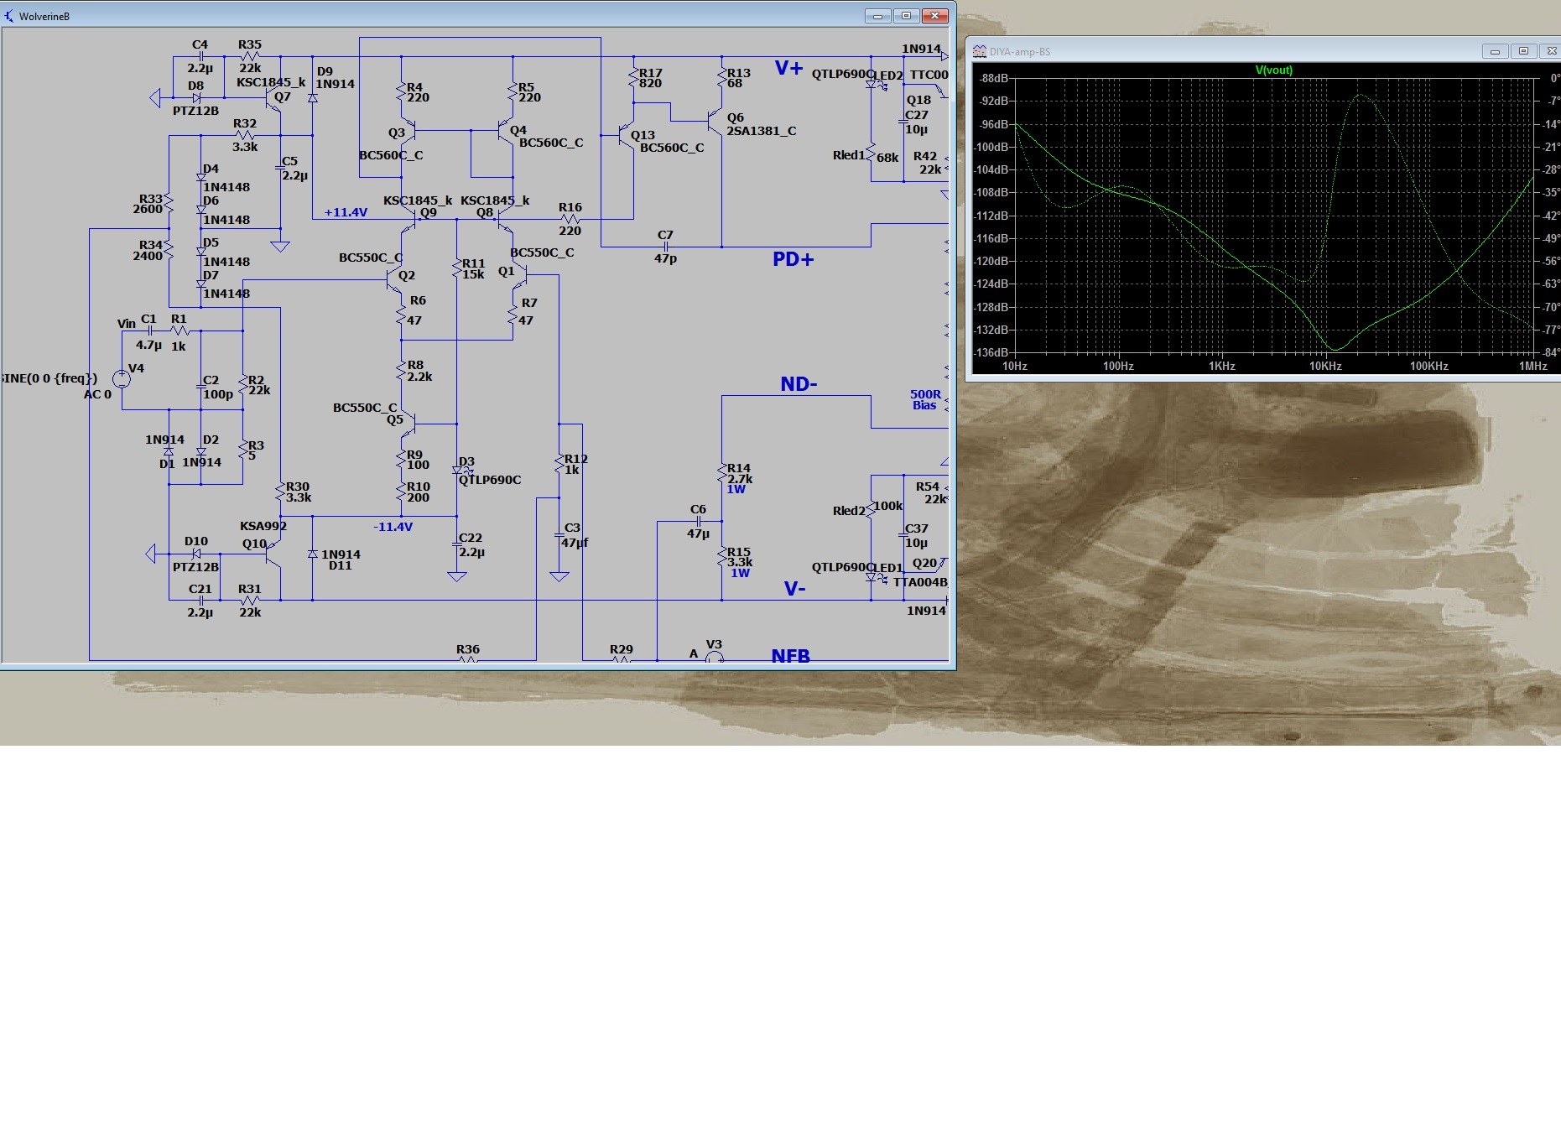Click the DIYA-amp-BS window title text
Image resolution: width=1561 pixels, height=1145 pixels.
(x=1020, y=52)
